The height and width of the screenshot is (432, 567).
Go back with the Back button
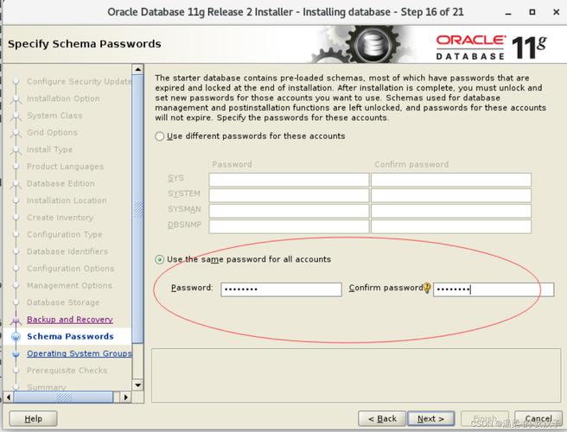(382, 419)
